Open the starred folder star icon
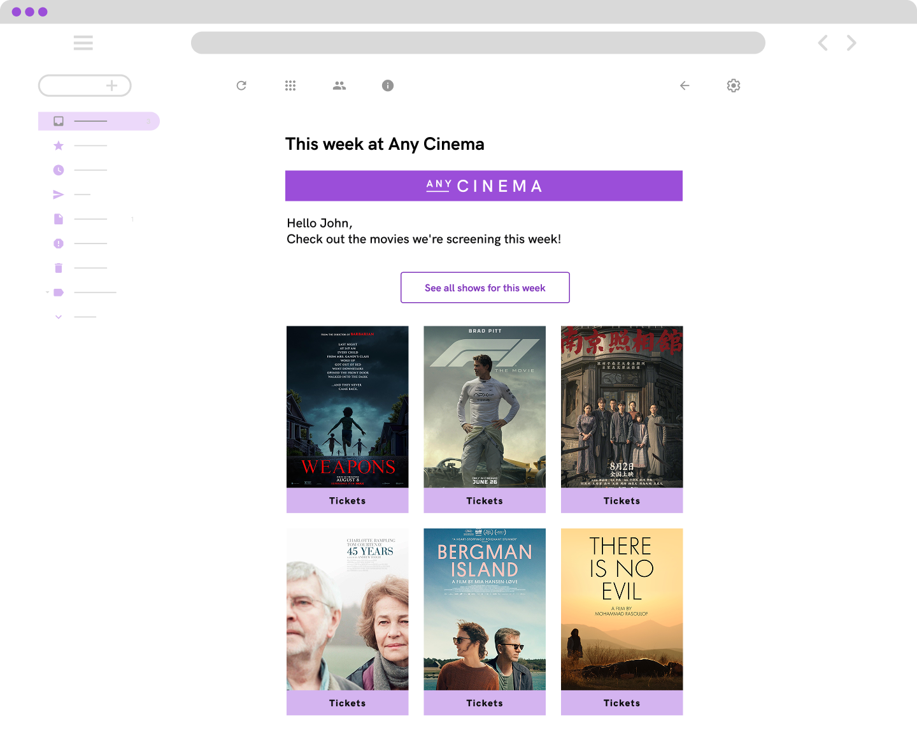Image resolution: width=917 pixels, height=756 pixels. click(x=59, y=146)
